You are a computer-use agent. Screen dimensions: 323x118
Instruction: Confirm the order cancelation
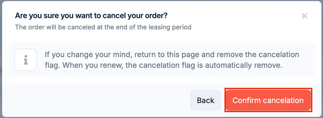pyautogui.click(x=268, y=100)
